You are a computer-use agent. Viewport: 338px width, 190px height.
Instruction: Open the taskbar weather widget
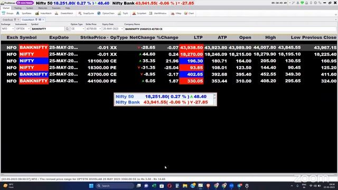tap(8, 186)
